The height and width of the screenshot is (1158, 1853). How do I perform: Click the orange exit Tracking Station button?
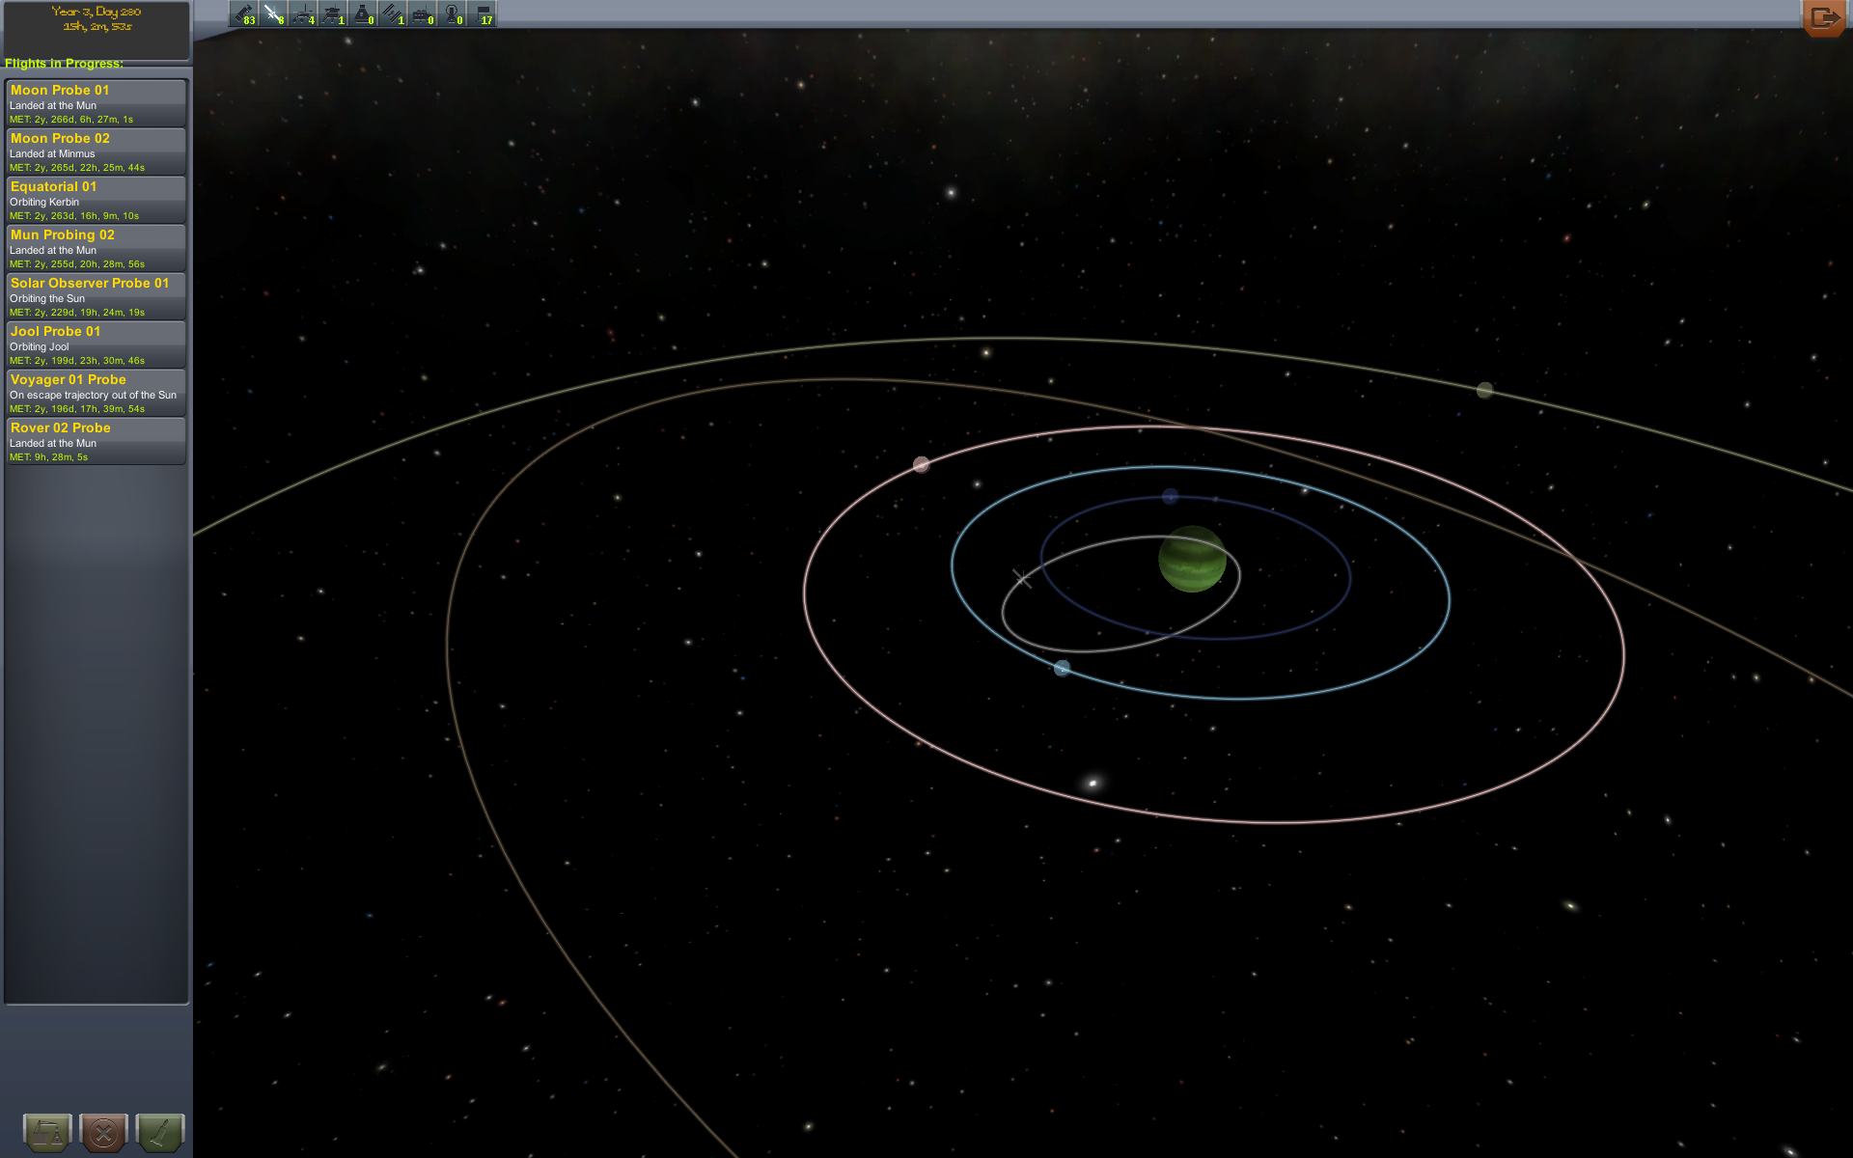1823,17
